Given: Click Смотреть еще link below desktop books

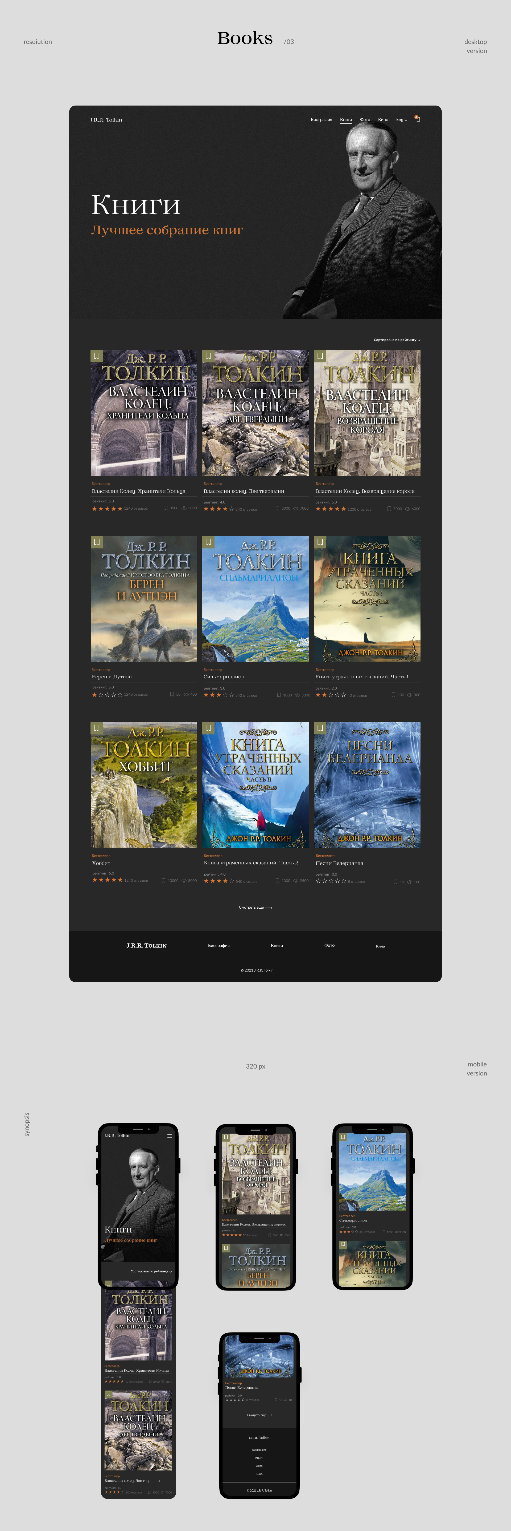Looking at the screenshot, I should [x=255, y=908].
